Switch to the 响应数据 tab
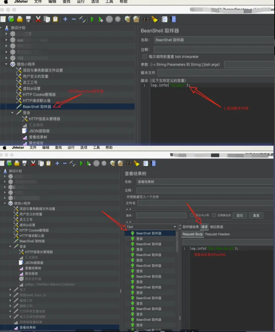Screen dimensions: 275x332 point(216,227)
